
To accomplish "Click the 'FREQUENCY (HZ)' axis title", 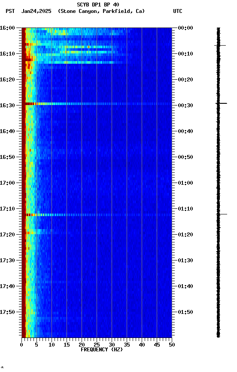I will 102,350.
